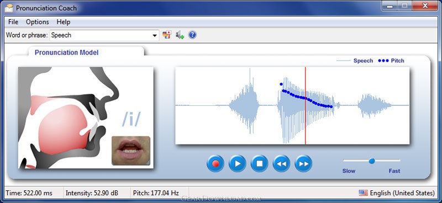The height and width of the screenshot is (203, 442).
Task: Click the rewind button
Action: 281,164
